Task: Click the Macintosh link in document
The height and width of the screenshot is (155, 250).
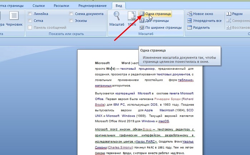Action: pos(167,110)
